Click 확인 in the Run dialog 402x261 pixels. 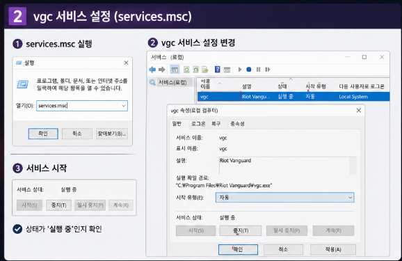click(43, 134)
